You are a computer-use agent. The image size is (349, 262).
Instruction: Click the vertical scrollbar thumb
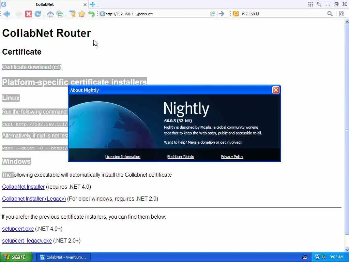coord(347,129)
